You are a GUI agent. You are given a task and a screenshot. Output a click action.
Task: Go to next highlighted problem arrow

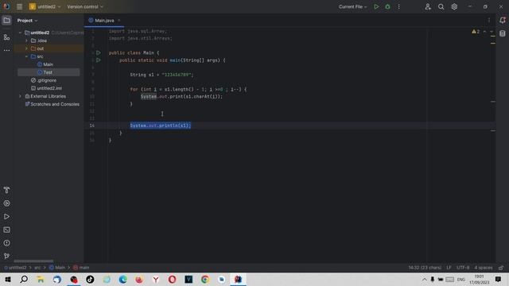(x=492, y=32)
